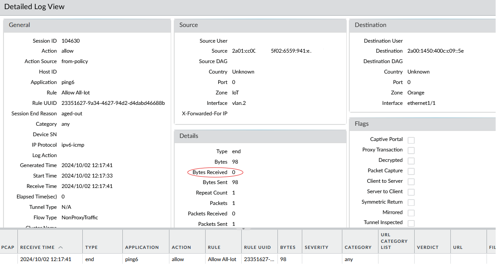Select the PCAP column header
500x275 pixels.
tap(8, 247)
